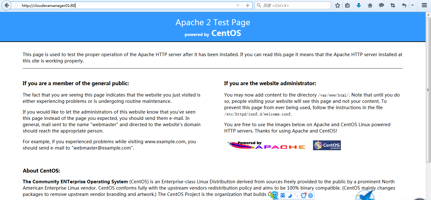This screenshot has width=431, height=200.
Task: Click the Go arrow in address bar
Action: click(247, 5)
